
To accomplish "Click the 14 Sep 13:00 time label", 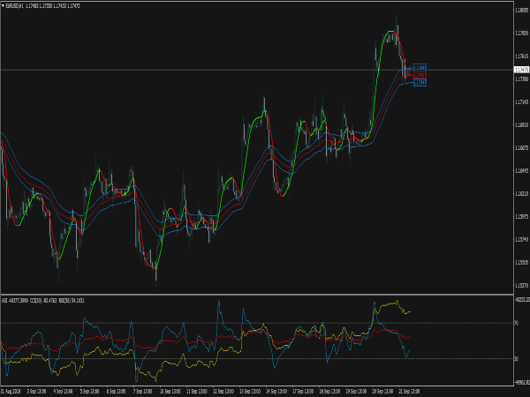I will [276, 392].
